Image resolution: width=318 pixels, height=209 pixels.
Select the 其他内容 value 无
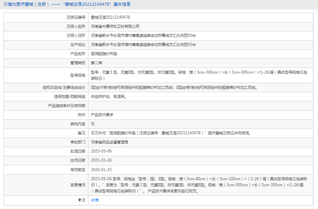click(93, 124)
